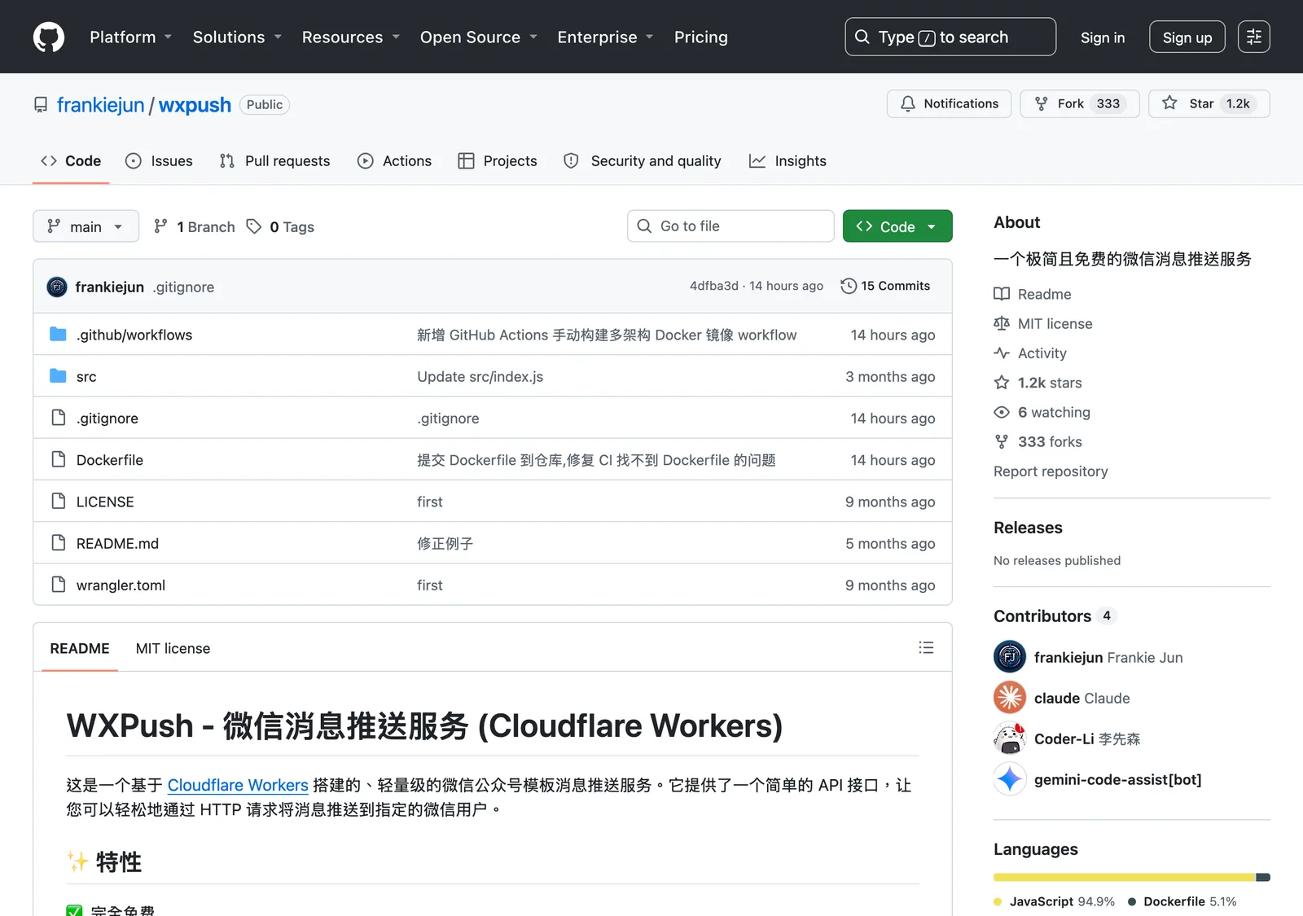Switch to the Projects tab
Viewport: 1303px width, 916px height.
click(498, 161)
